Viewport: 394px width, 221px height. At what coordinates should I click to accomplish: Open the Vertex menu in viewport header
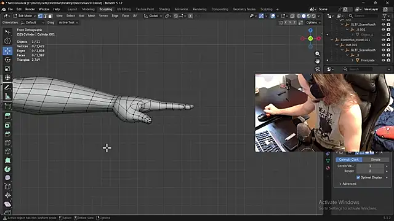click(103, 16)
